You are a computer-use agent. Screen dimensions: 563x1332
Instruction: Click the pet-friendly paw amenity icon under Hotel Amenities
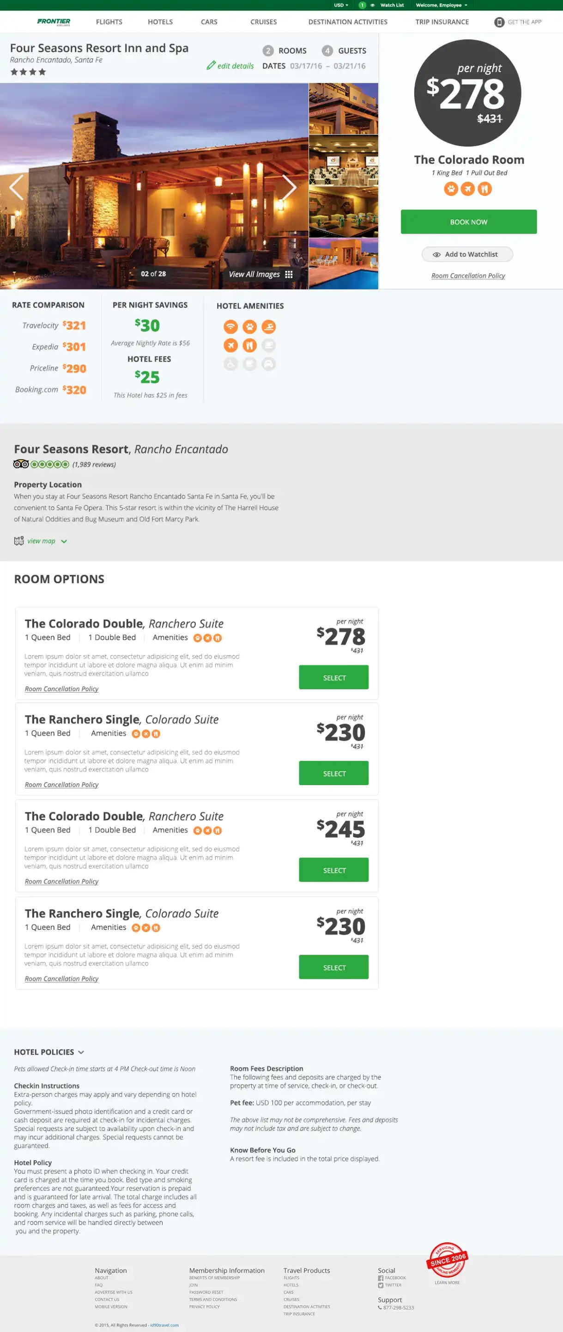pyautogui.click(x=249, y=327)
